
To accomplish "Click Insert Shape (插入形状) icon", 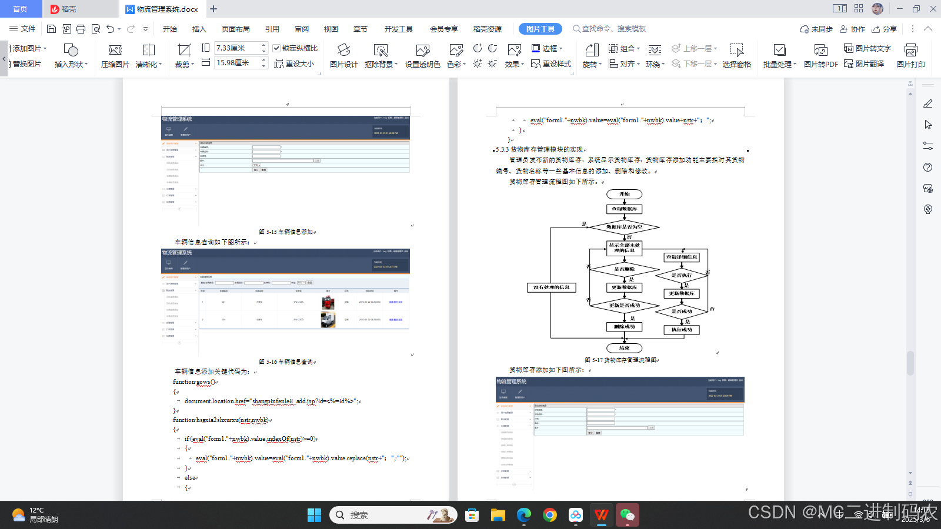I will point(71,56).
